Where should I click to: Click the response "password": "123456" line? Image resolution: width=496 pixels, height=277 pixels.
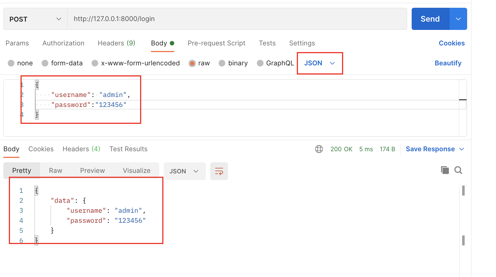click(x=106, y=220)
